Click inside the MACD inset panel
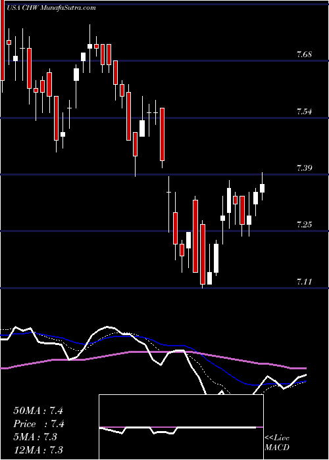 click(181, 427)
